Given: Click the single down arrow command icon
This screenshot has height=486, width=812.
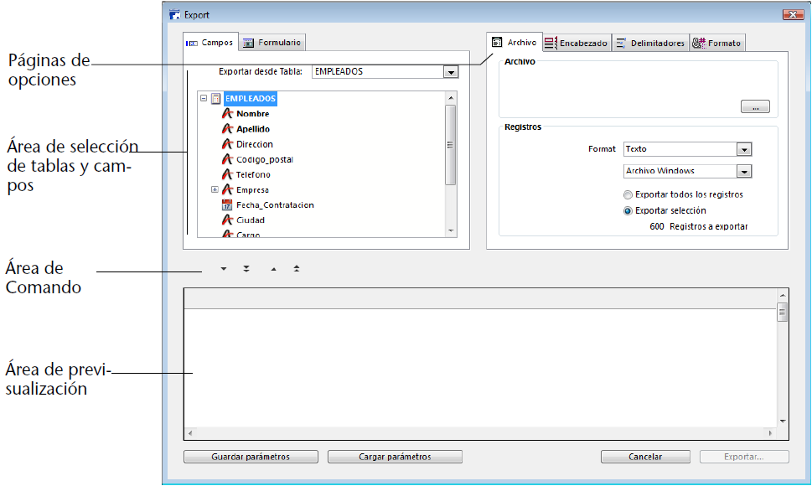Looking at the screenshot, I should click(224, 270).
